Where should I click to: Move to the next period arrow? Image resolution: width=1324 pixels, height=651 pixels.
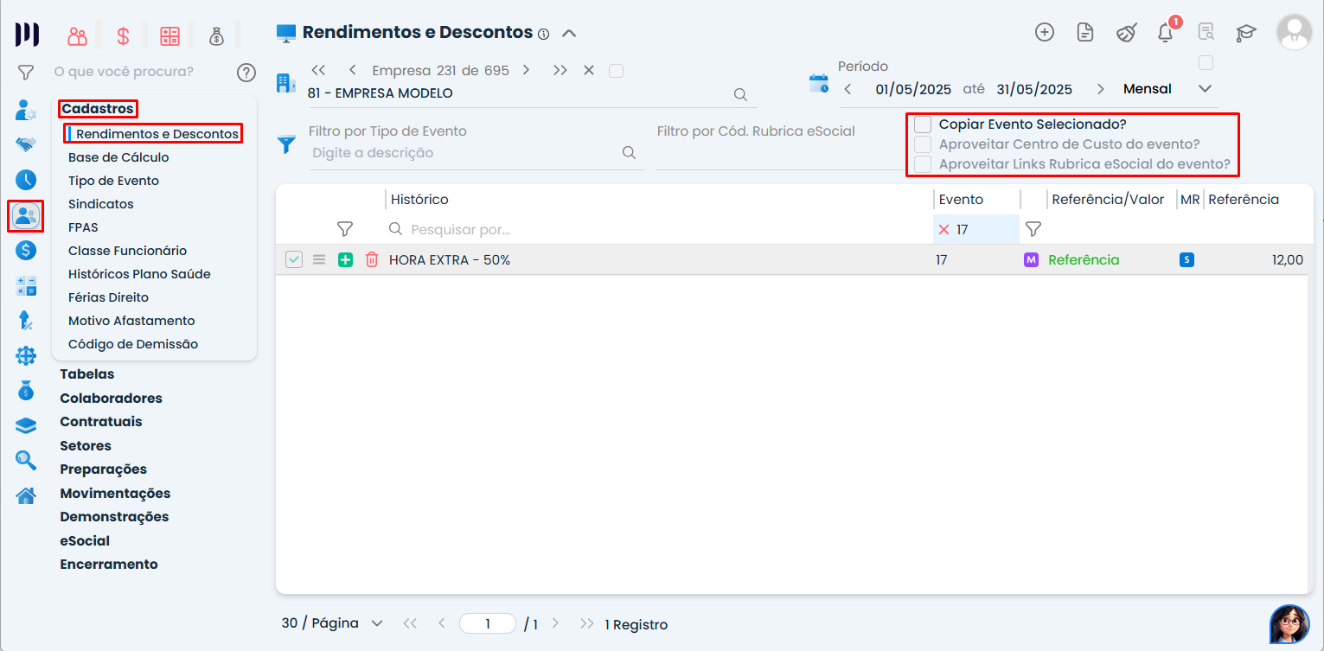[x=1101, y=89]
